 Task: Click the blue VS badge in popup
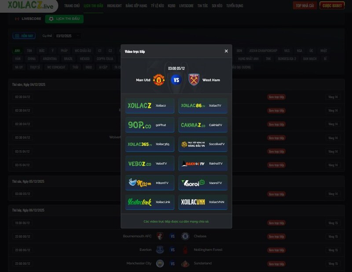[176, 80]
